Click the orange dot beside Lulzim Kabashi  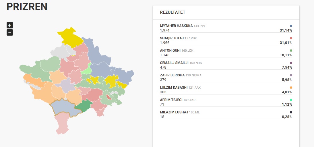click(291, 88)
